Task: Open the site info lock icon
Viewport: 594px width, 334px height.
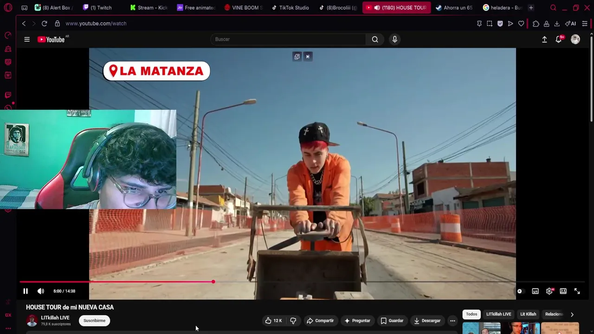Action: 57,23
